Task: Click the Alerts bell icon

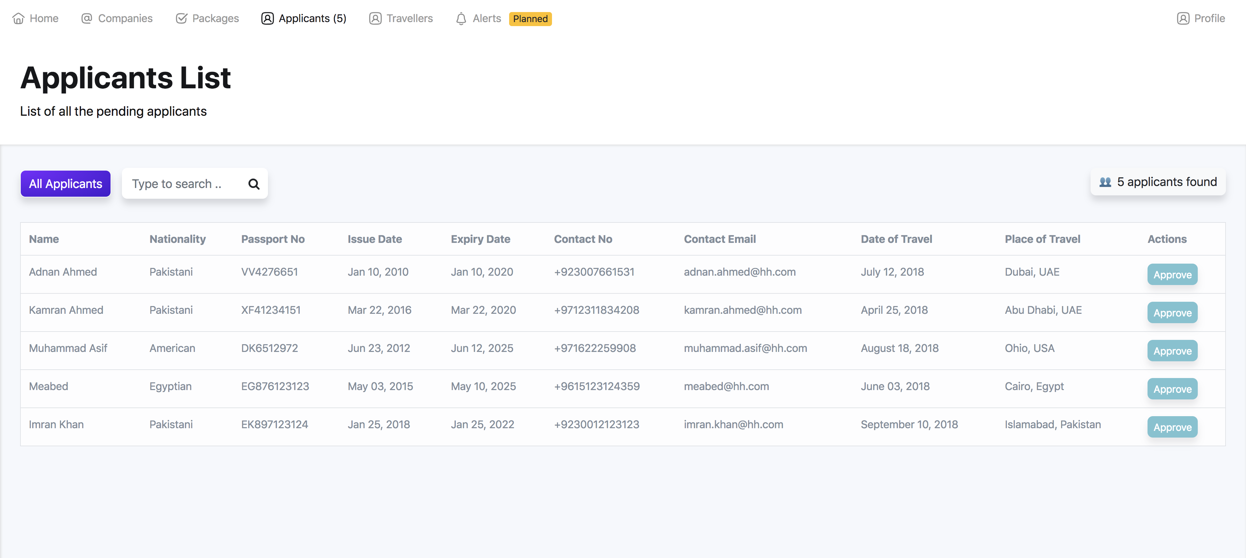Action: tap(461, 19)
